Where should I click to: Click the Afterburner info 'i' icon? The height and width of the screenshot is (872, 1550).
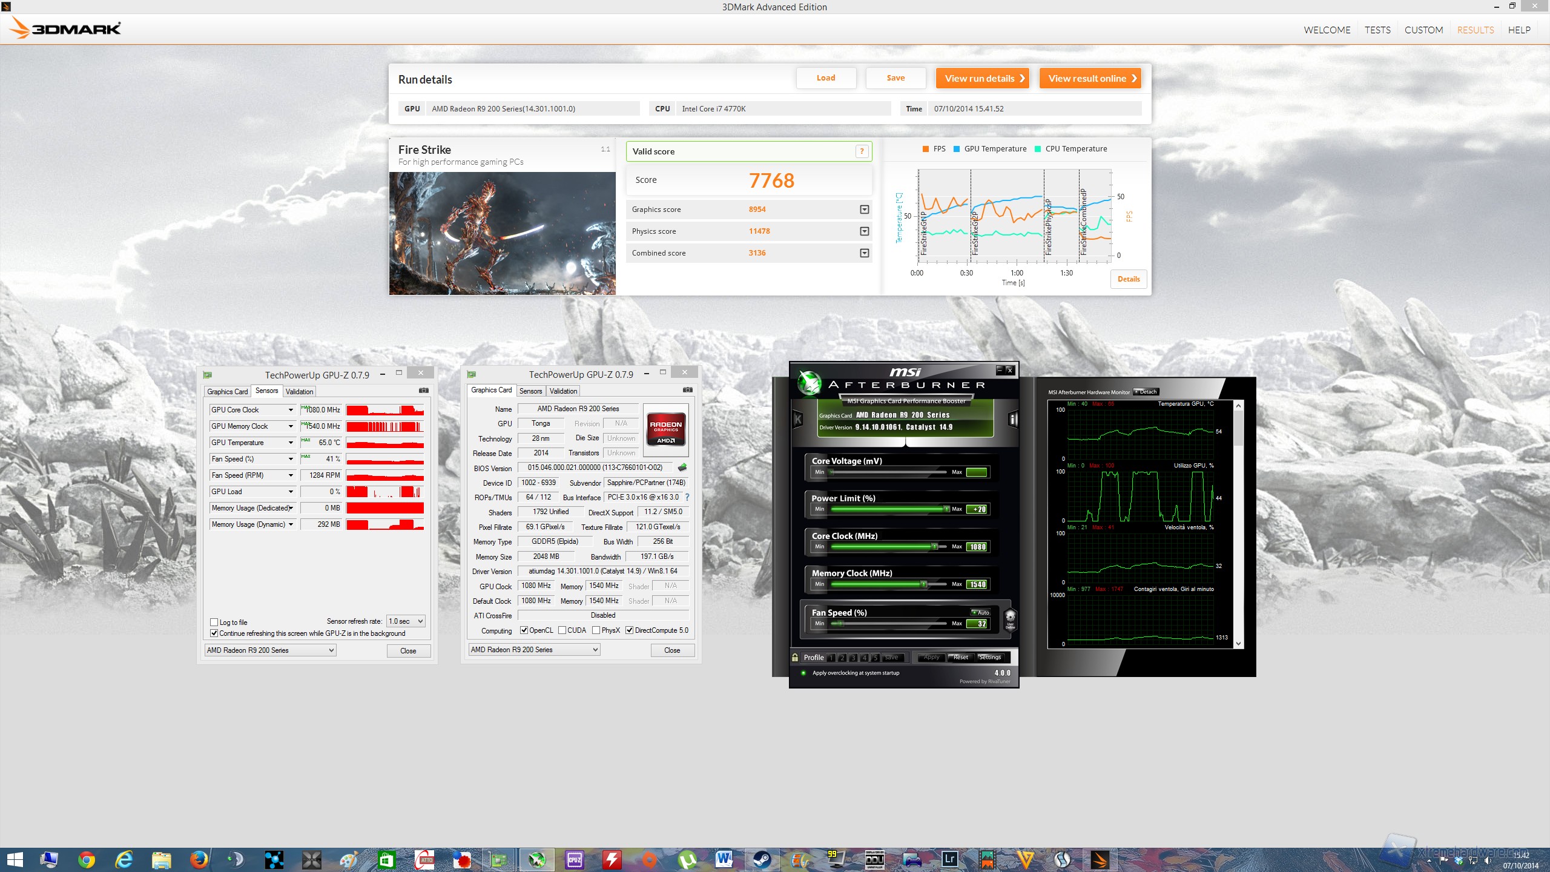click(x=1013, y=419)
